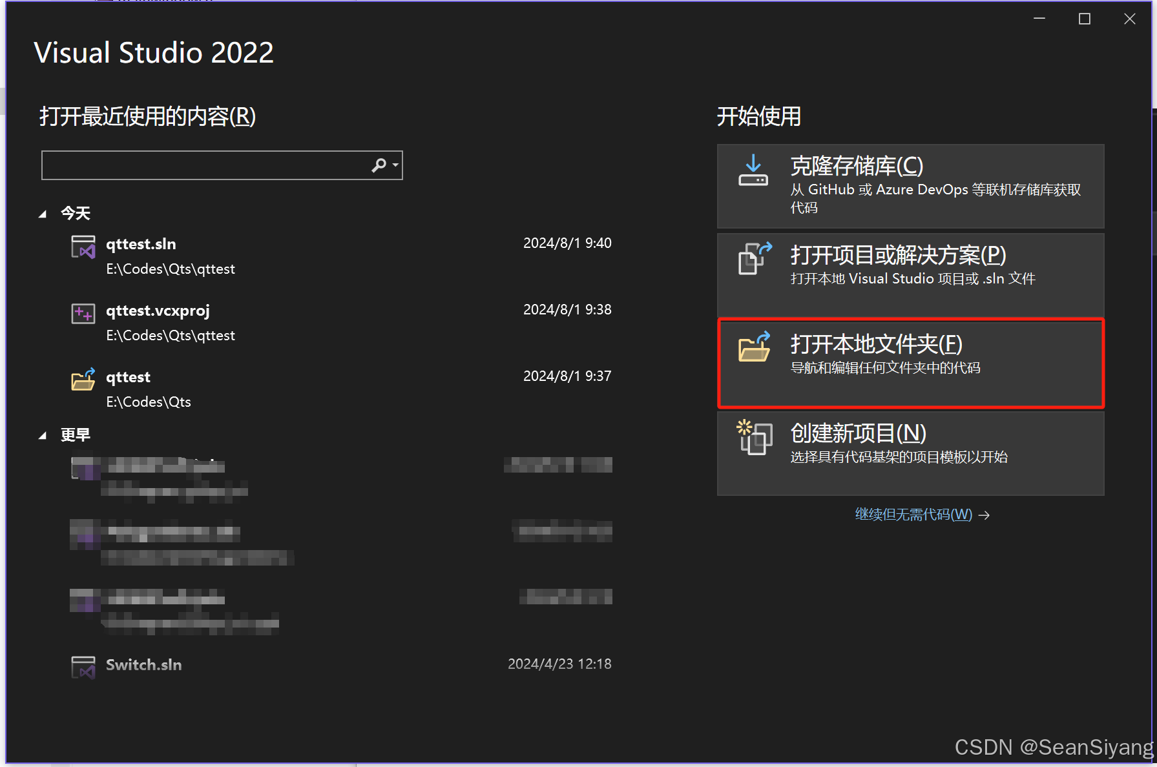Open Switch.sln from recent list
The width and height of the screenshot is (1157, 767).
tap(143, 664)
